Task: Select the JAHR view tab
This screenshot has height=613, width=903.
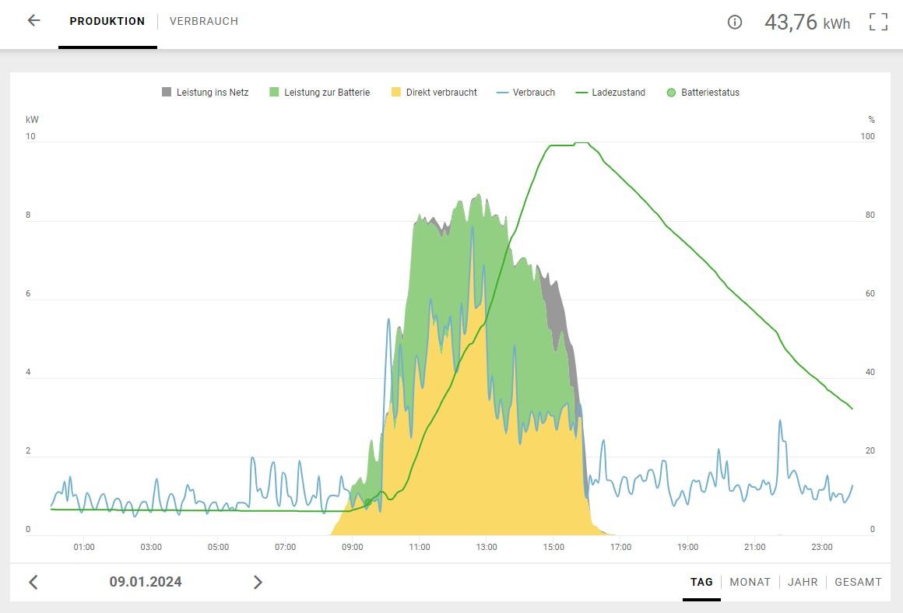Action: coord(803,582)
